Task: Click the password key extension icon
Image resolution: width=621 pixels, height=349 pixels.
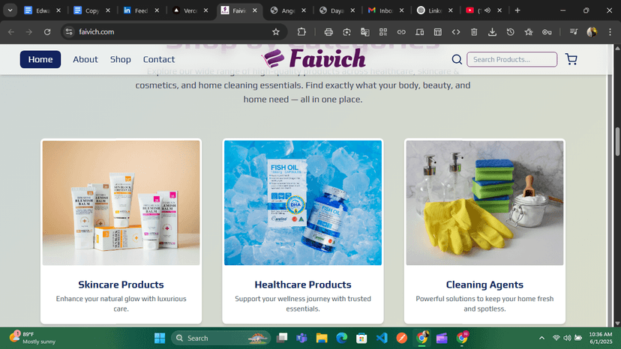Action: [x=547, y=32]
